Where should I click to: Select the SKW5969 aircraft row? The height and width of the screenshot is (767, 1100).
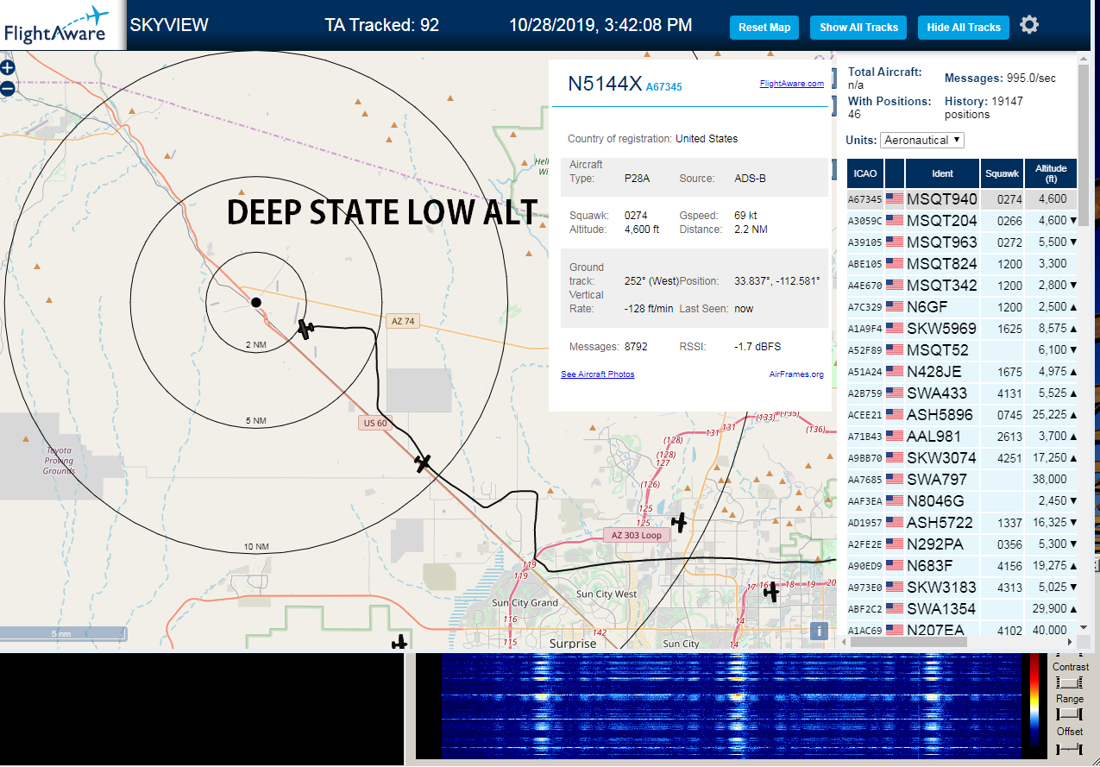point(962,329)
